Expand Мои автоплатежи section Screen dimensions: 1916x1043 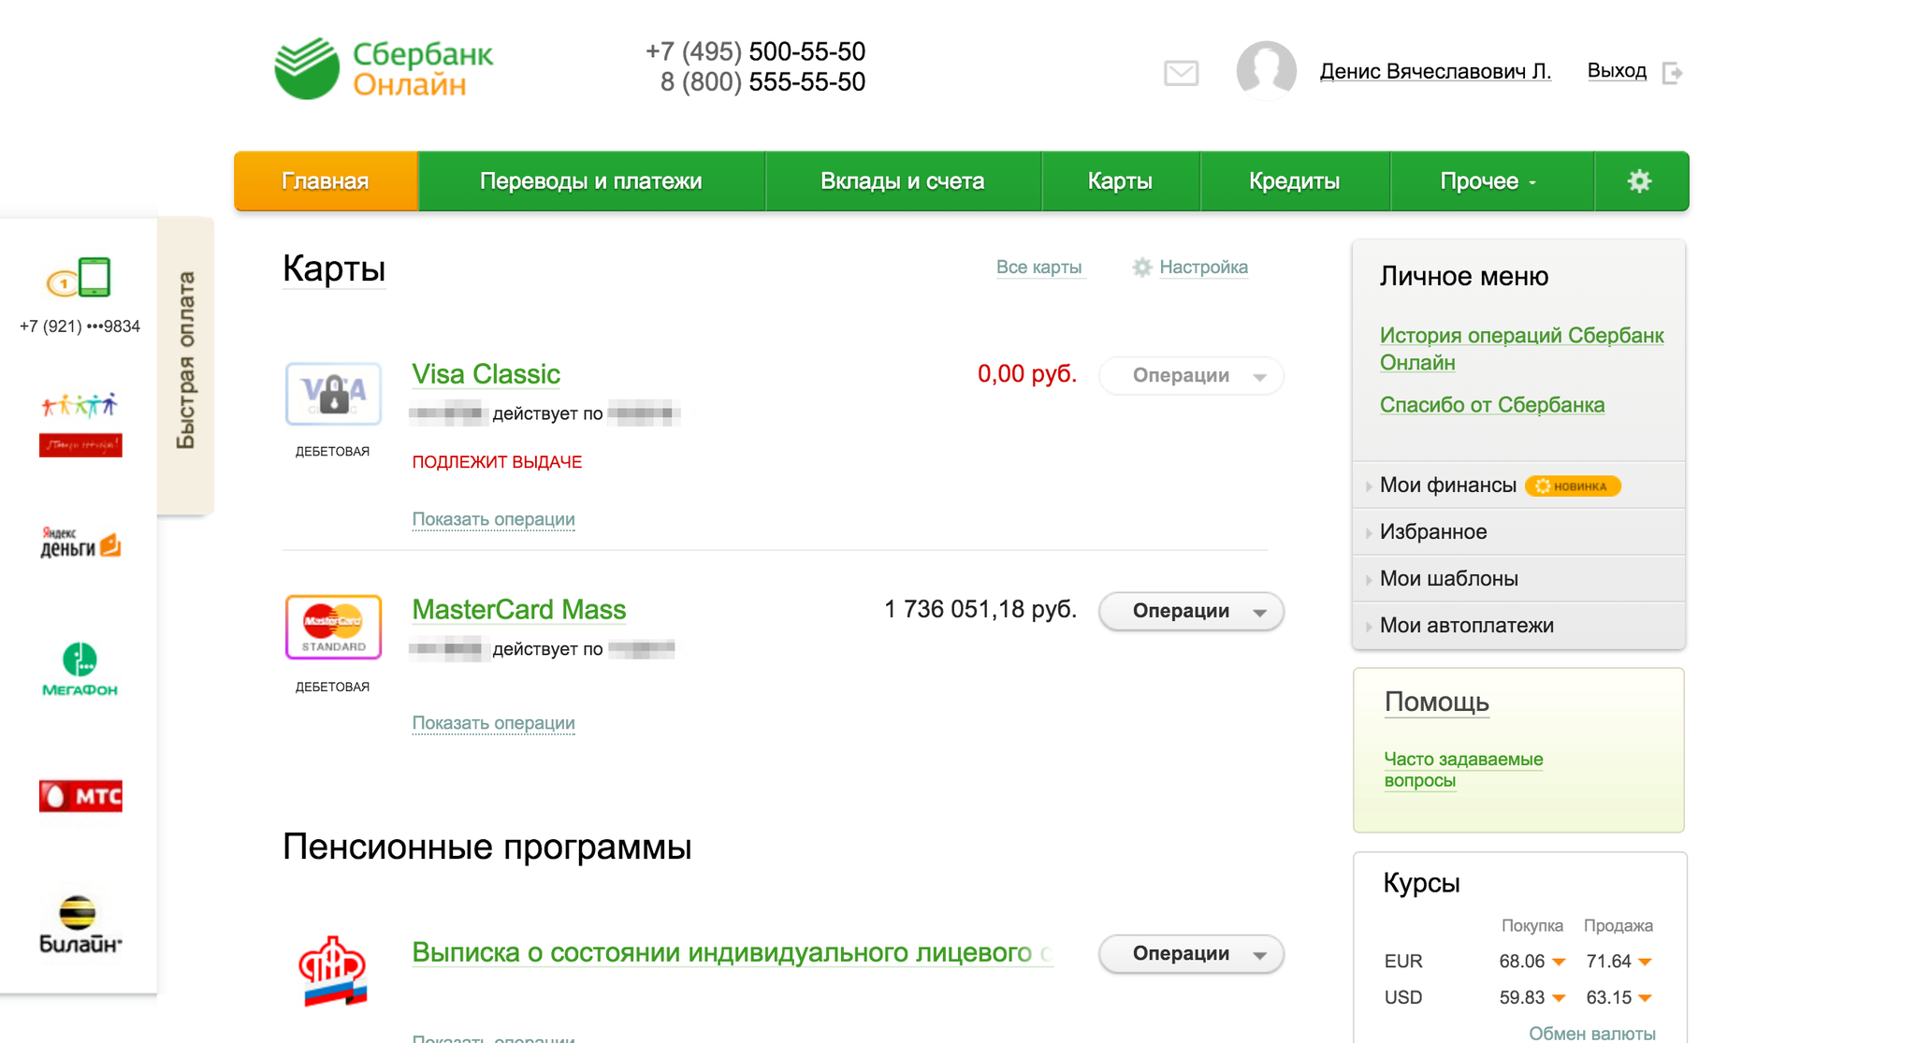tap(1518, 626)
